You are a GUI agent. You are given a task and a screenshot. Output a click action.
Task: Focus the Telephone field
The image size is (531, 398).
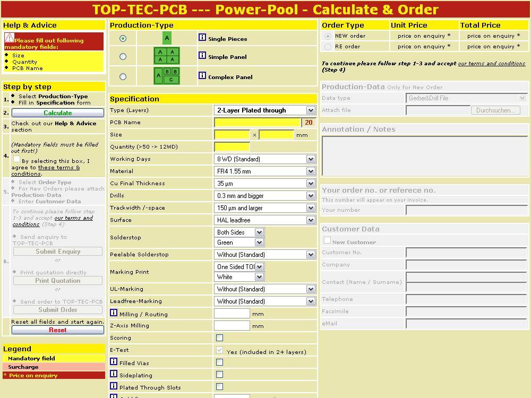466,299
